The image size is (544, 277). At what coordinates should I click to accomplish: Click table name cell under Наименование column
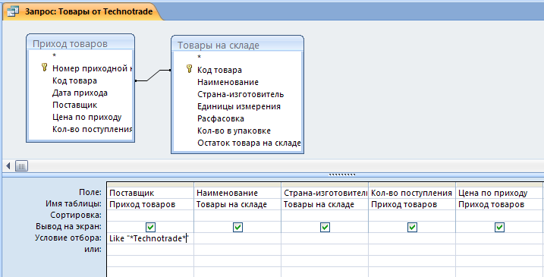point(237,204)
